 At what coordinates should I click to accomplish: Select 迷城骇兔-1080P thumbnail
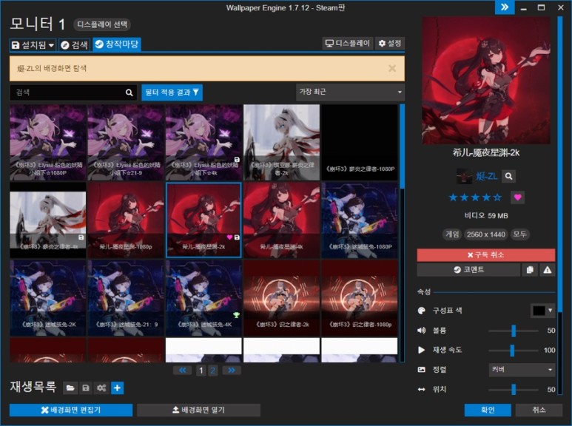click(x=360, y=220)
